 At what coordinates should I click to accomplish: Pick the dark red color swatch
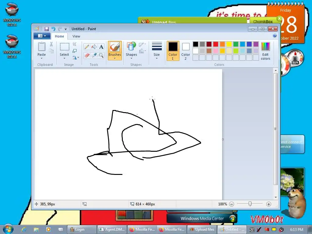209,44
